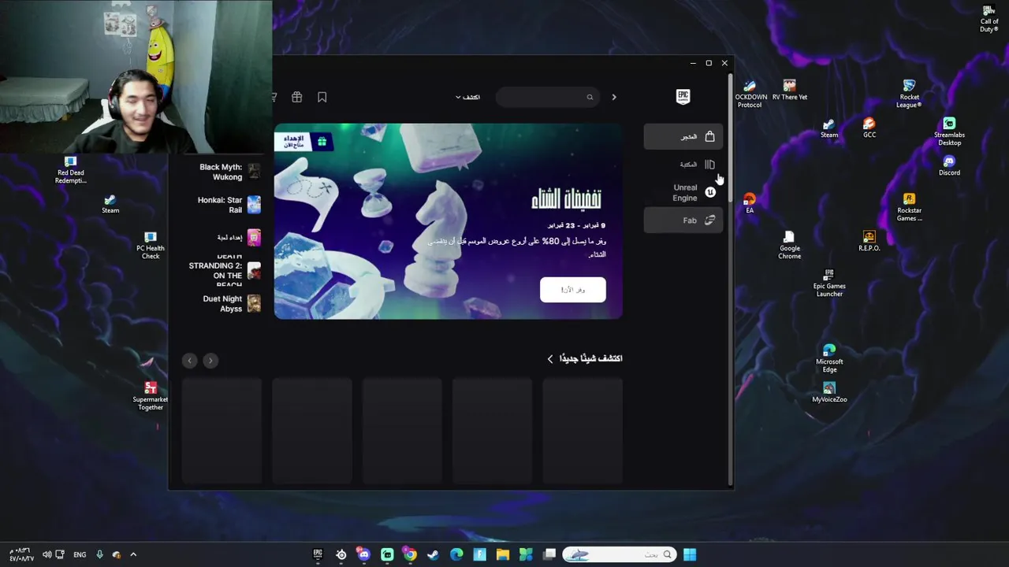The image size is (1009, 567).
Task: Click the taskbar search box
Action: (619, 554)
